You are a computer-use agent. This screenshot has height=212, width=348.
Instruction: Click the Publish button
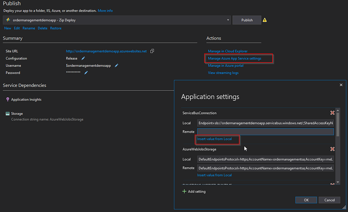click(247, 20)
